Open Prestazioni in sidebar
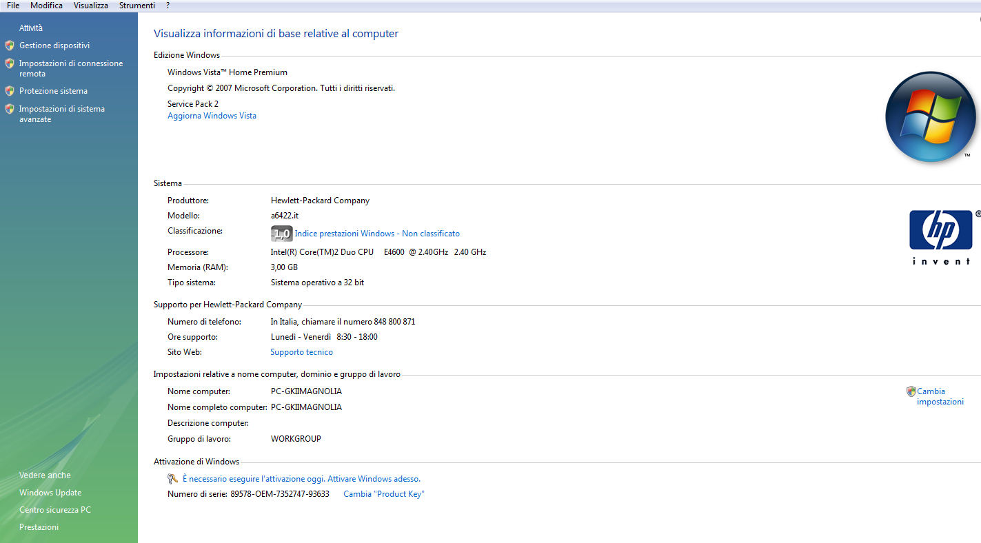The height and width of the screenshot is (543, 981). pos(39,527)
